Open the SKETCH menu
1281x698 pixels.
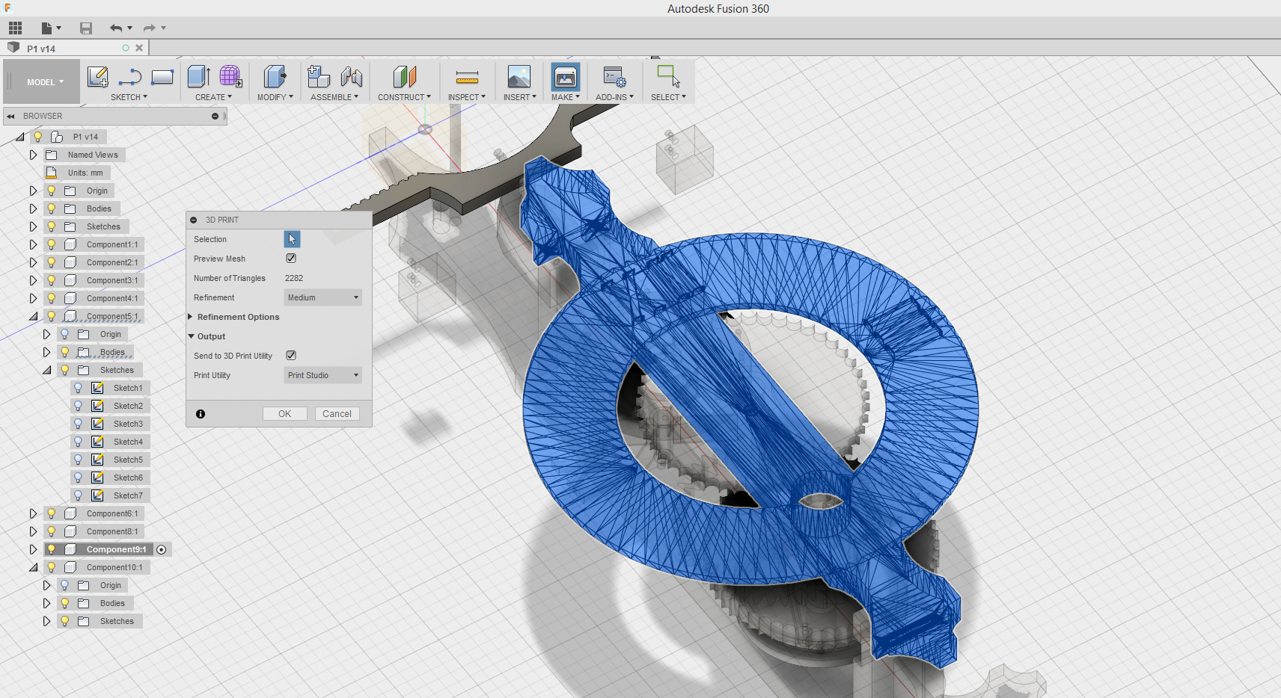click(x=129, y=97)
